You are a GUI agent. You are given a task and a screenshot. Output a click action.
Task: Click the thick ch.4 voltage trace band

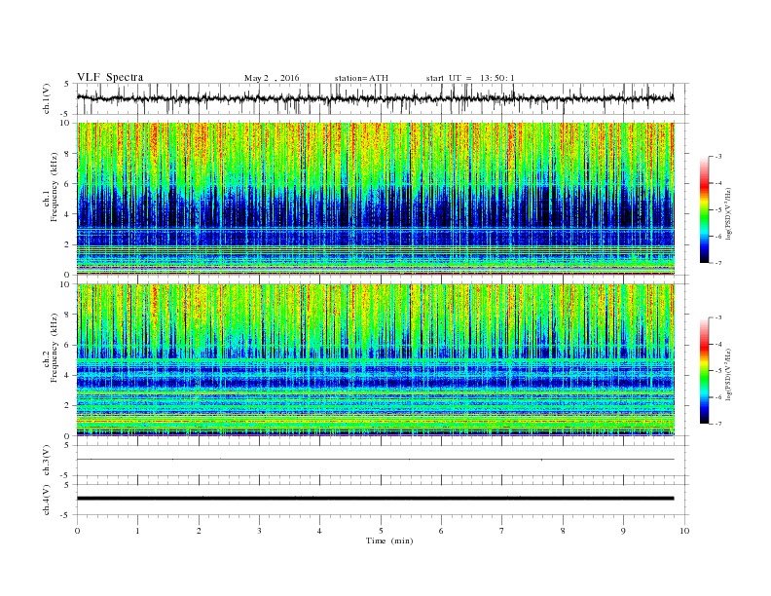point(376,499)
